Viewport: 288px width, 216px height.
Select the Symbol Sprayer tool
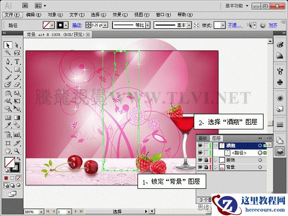point(8,134)
